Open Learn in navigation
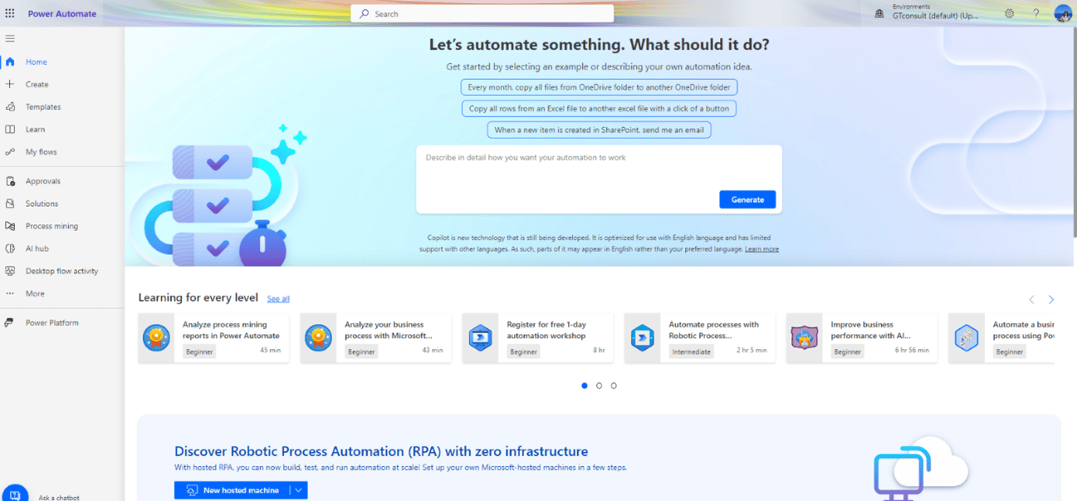 35,130
